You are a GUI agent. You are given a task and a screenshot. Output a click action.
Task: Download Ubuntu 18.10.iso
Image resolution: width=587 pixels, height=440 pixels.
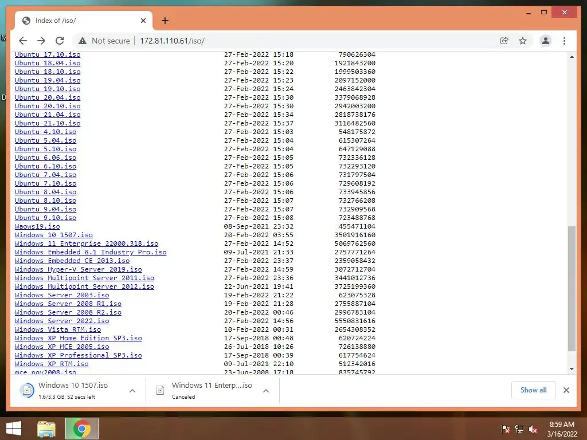(48, 72)
